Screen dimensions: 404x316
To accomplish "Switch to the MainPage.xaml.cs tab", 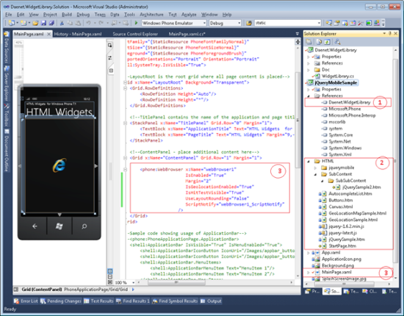I will (187, 34).
